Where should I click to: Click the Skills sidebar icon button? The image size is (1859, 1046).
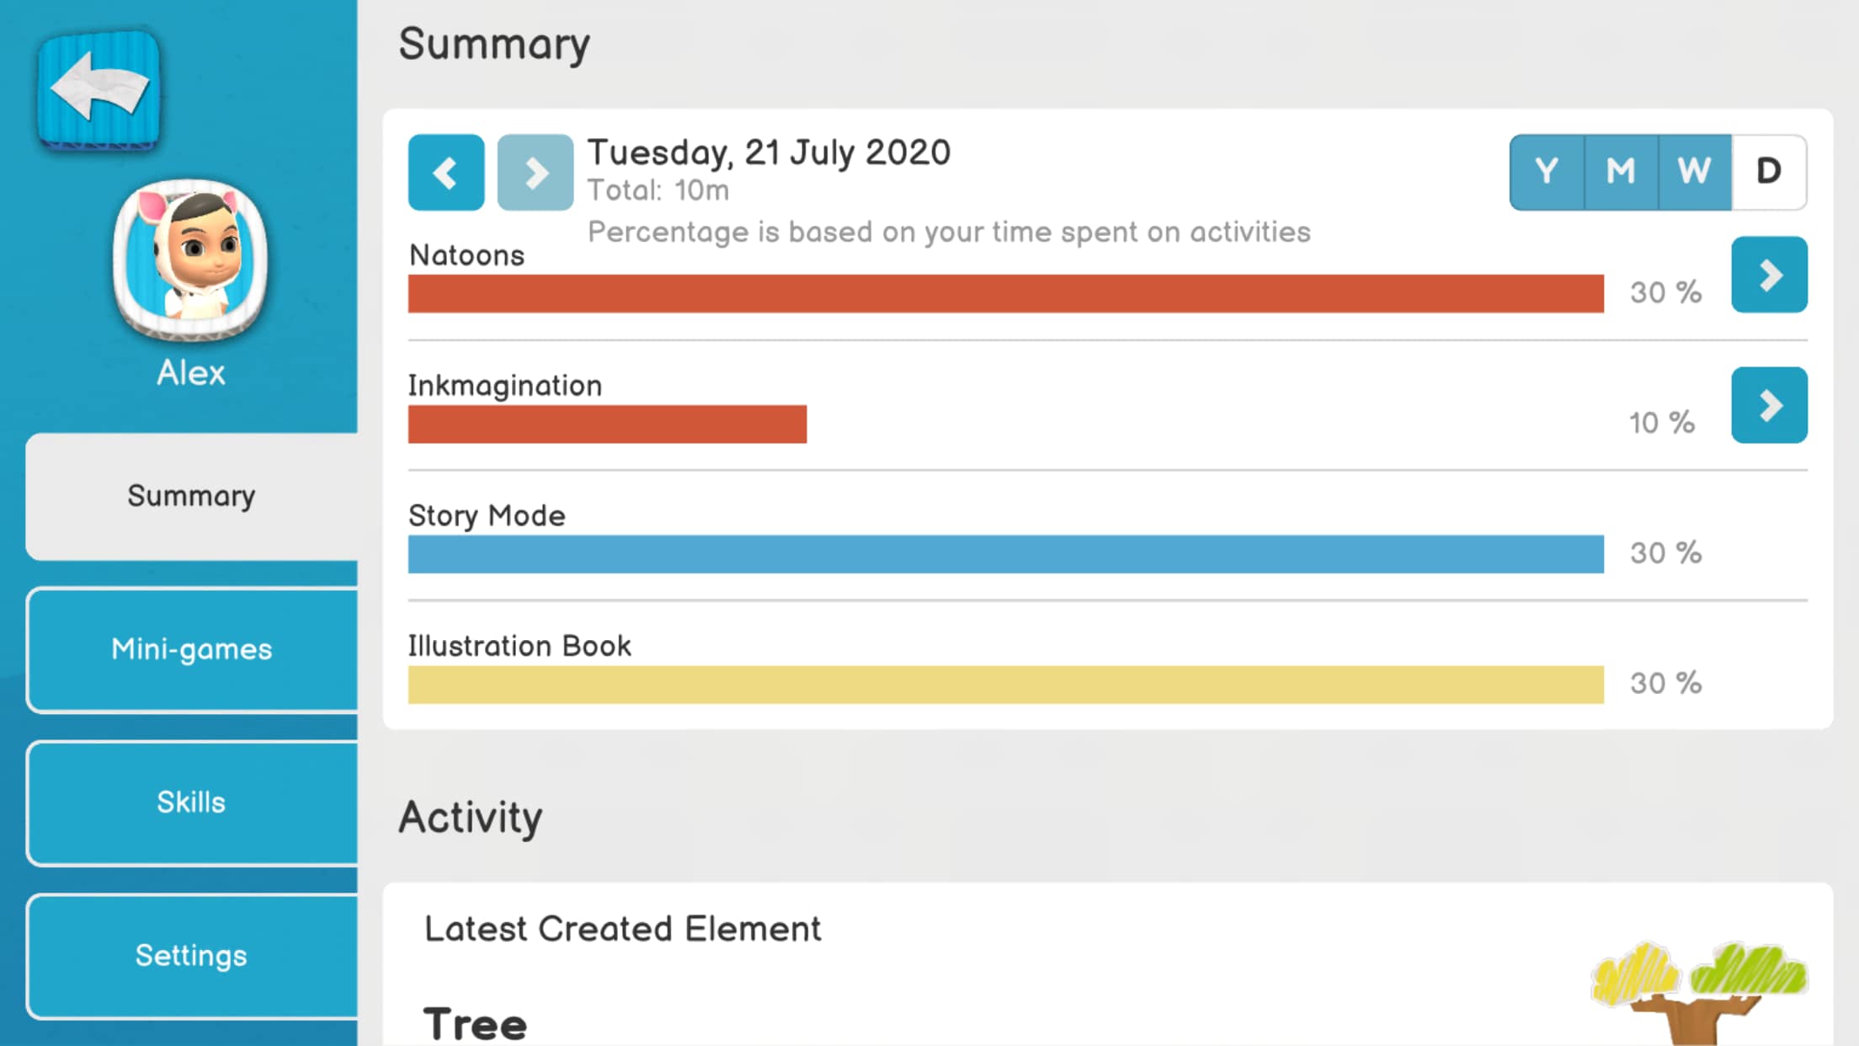(191, 802)
